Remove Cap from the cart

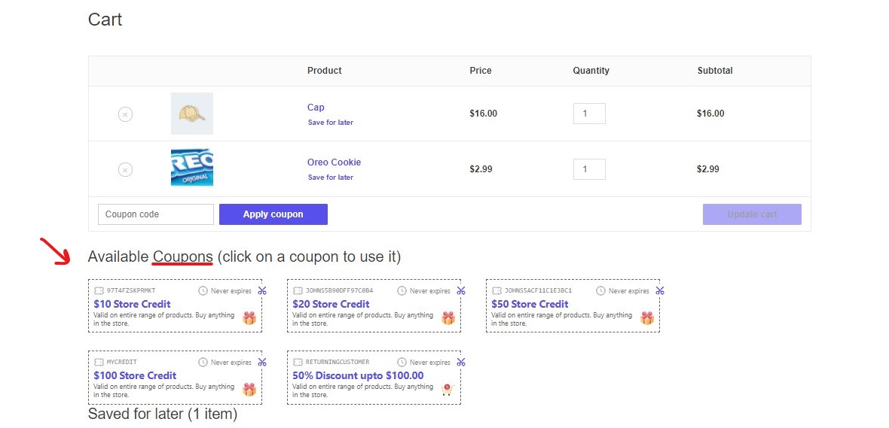[125, 114]
